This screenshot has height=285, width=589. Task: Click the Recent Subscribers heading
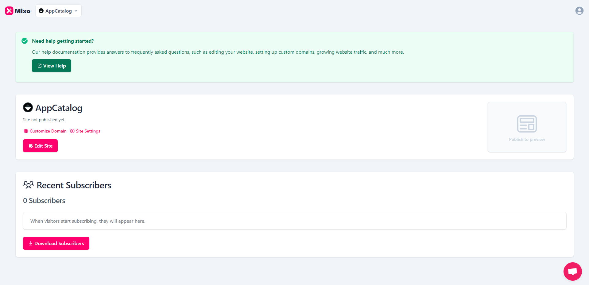pos(74,185)
